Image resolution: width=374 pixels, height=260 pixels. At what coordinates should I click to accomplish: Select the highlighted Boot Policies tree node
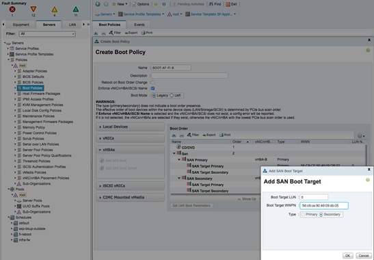click(x=30, y=88)
